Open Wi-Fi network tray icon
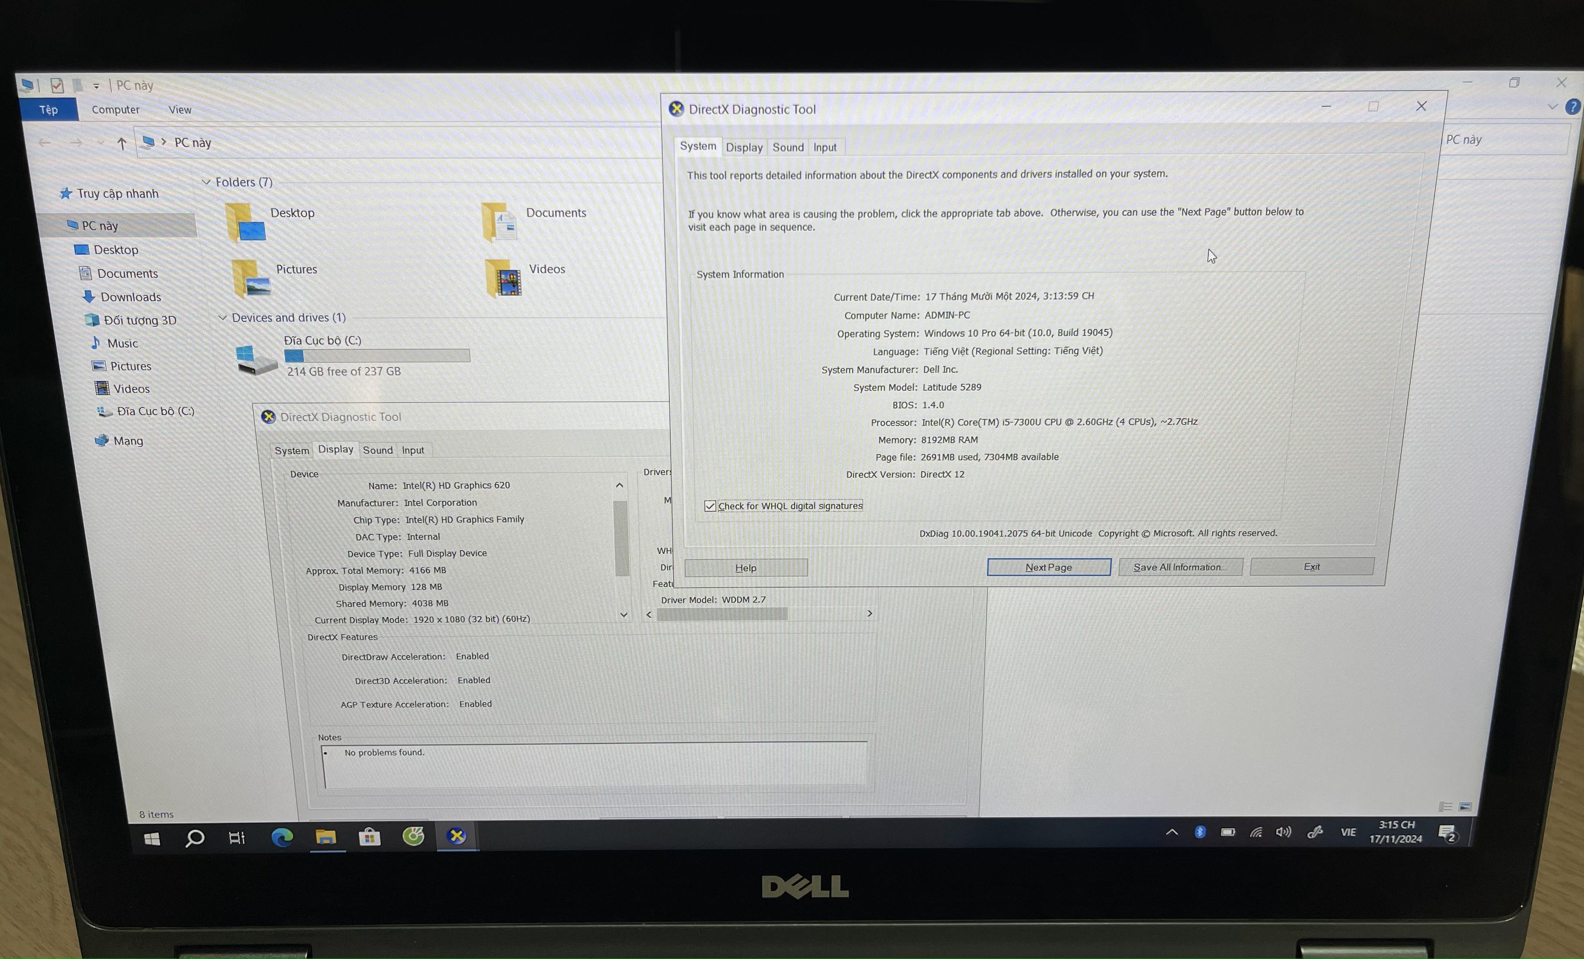1584x959 pixels. click(1256, 832)
